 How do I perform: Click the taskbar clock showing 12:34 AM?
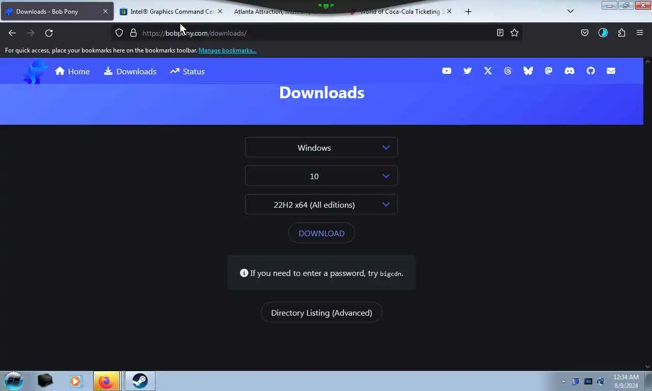coord(626,381)
